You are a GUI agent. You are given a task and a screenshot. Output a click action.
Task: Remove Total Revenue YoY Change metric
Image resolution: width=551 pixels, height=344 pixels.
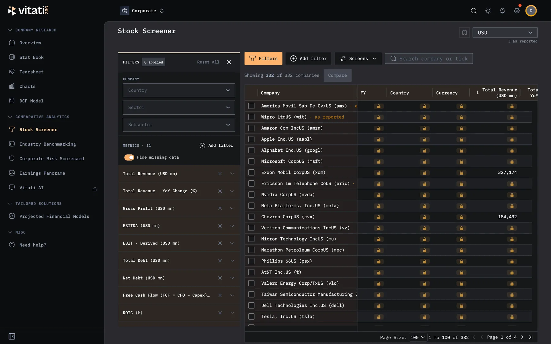pyautogui.click(x=220, y=191)
